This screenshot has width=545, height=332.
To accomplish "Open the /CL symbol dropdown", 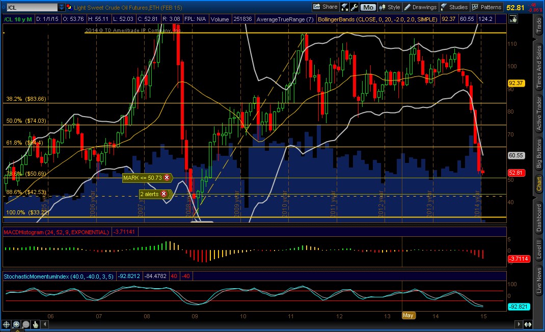I will 62,7.
